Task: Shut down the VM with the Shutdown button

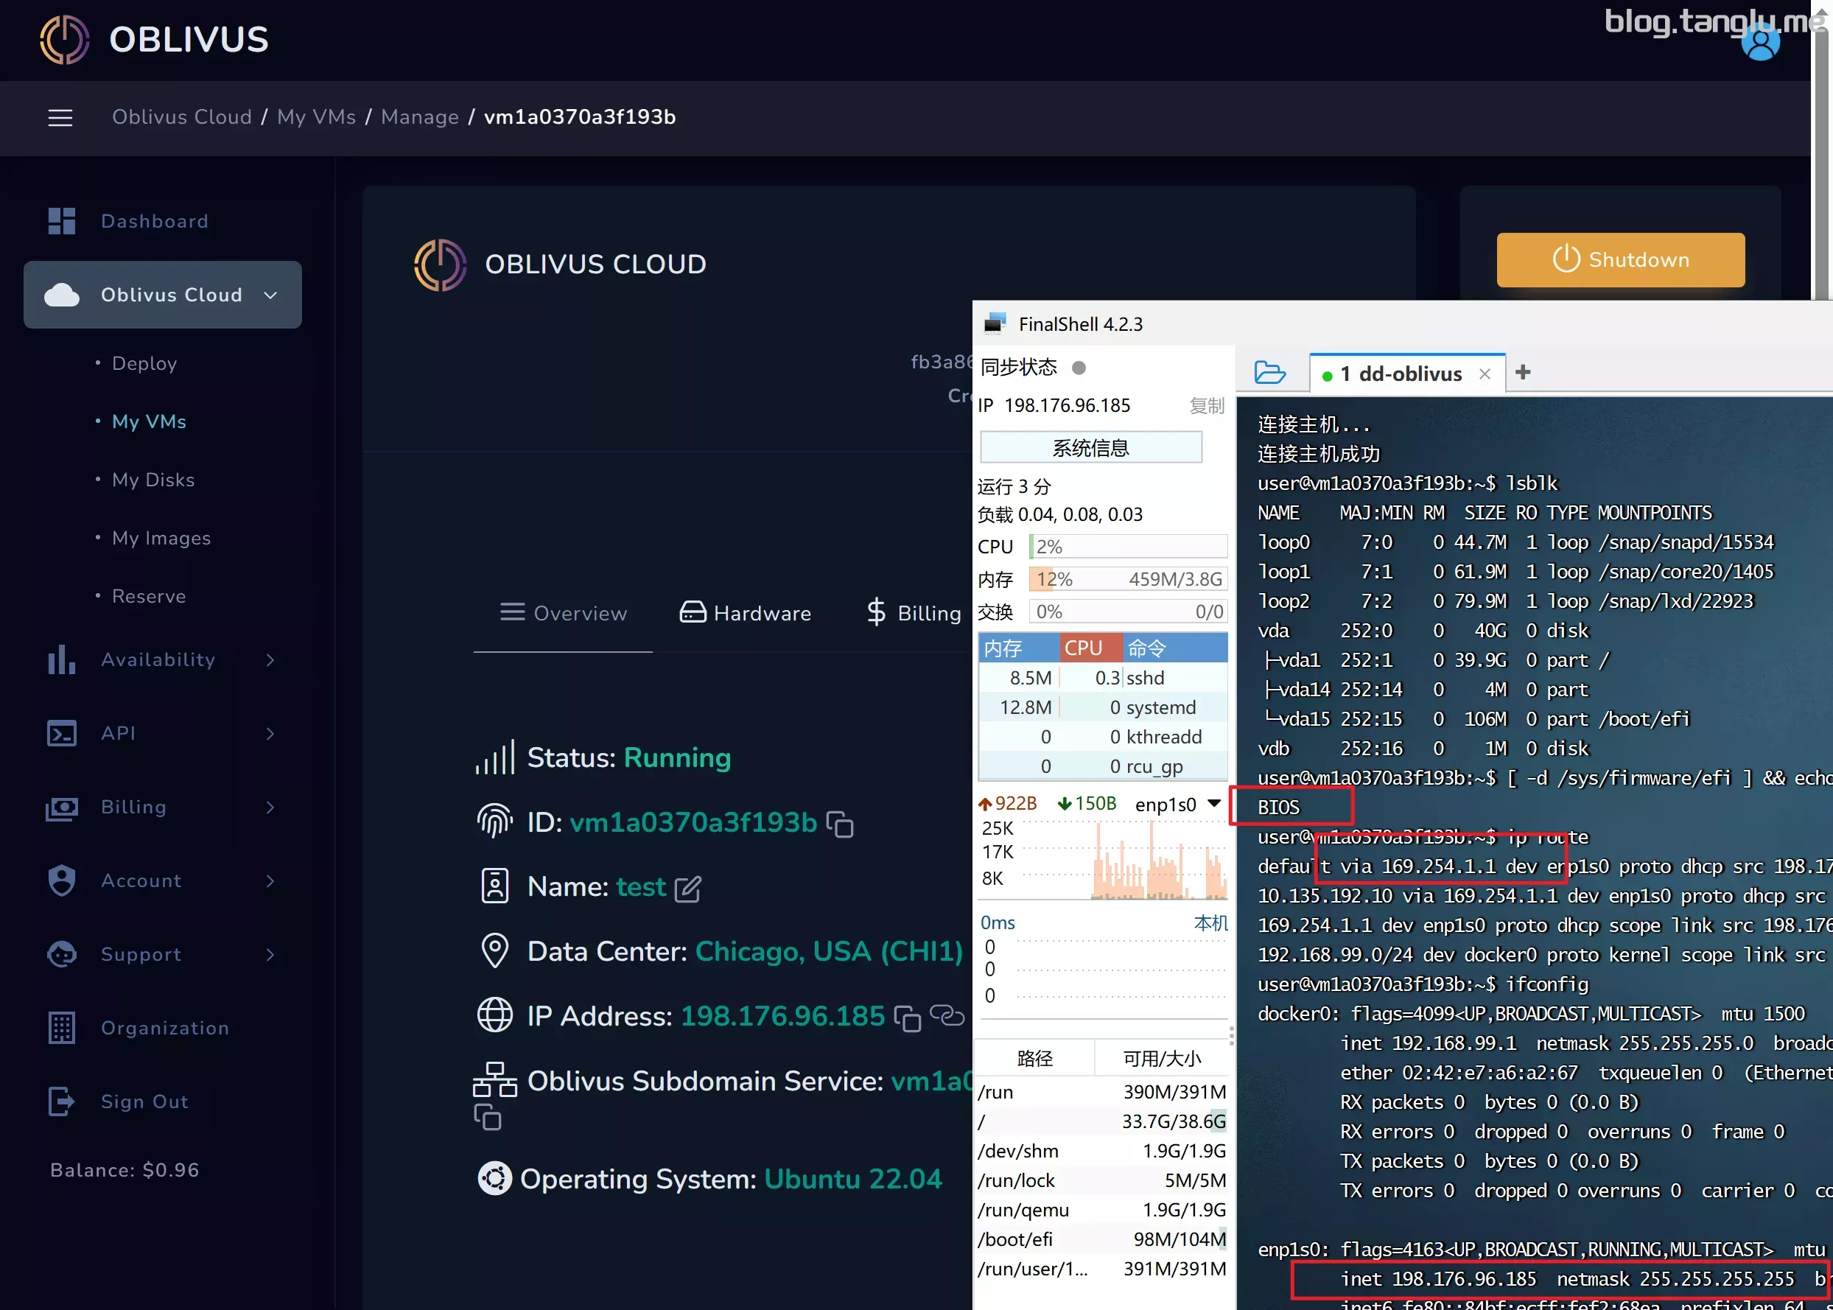Action: [1620, 260]
